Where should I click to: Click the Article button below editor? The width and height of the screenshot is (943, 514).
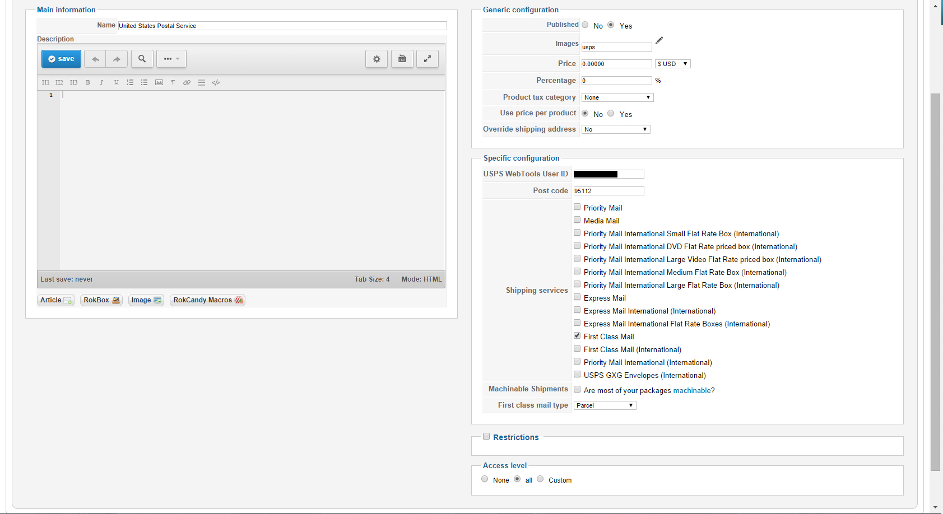tap(56, 300)
